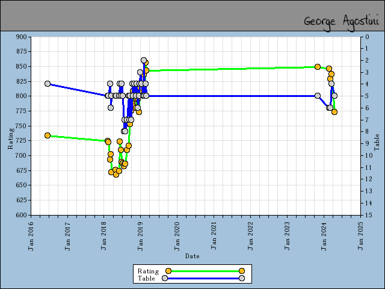Click the Table right-axis title
Image resolution: width=385 pixels, height=289 pixels.
pyautogui.click(x=377, y=142)
